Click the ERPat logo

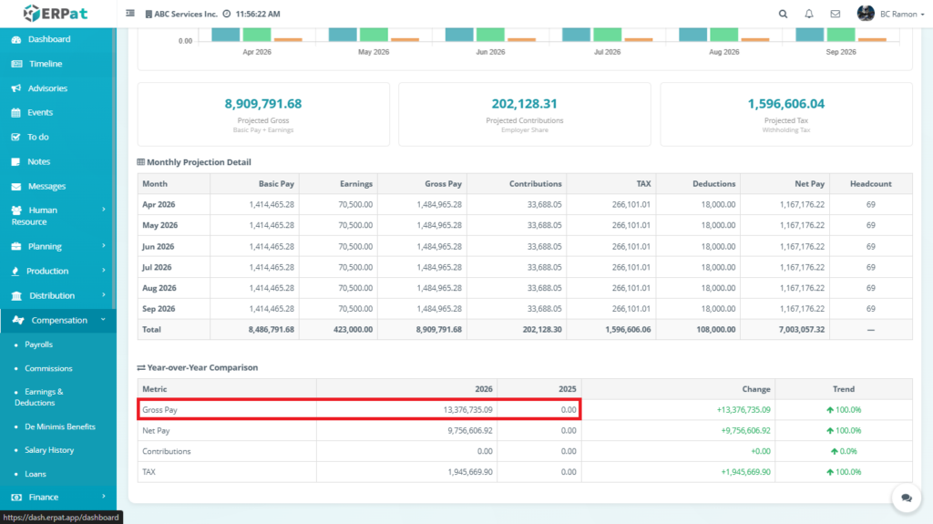[x=57, y=14]
